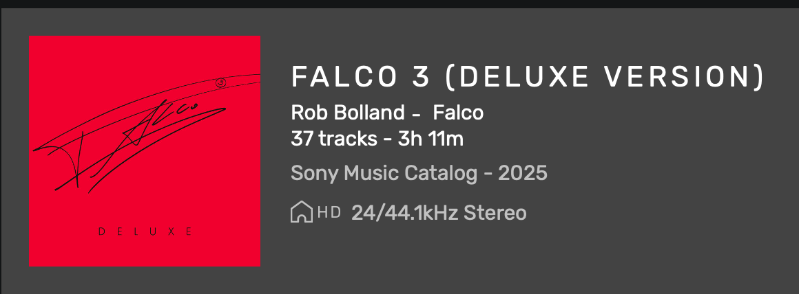Open the Falco artist link
This screenshot has width=799, height=294.
click(x=458, y=113)
